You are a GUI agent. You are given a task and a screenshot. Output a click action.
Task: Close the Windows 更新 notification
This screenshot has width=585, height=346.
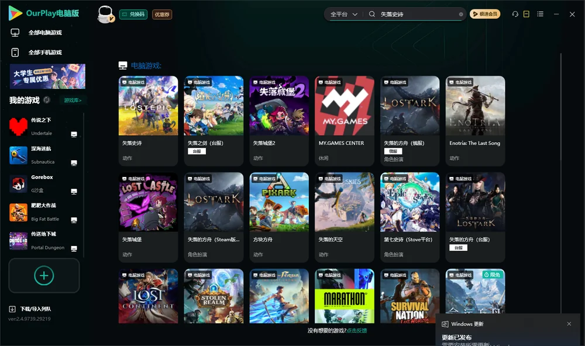click(x=569, y=324)
